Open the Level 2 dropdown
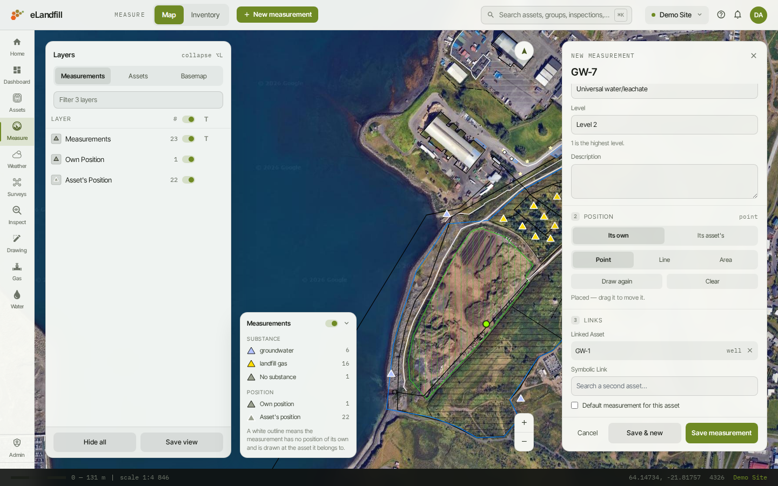The height and width of the screenshot is (486, 778). pyautogui.click(x=664, y=125)
